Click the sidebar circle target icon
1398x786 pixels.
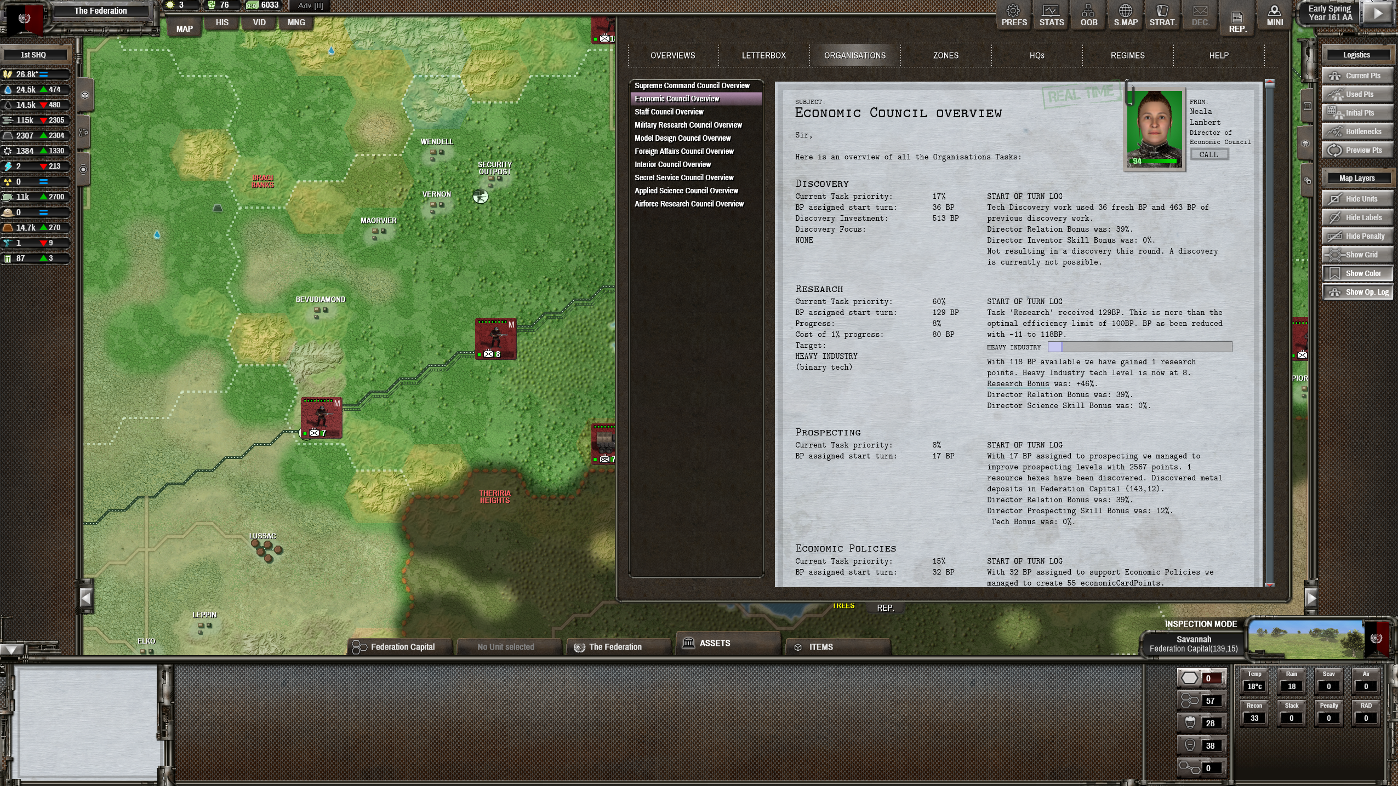pyautogui.click(x=83, y=170)
